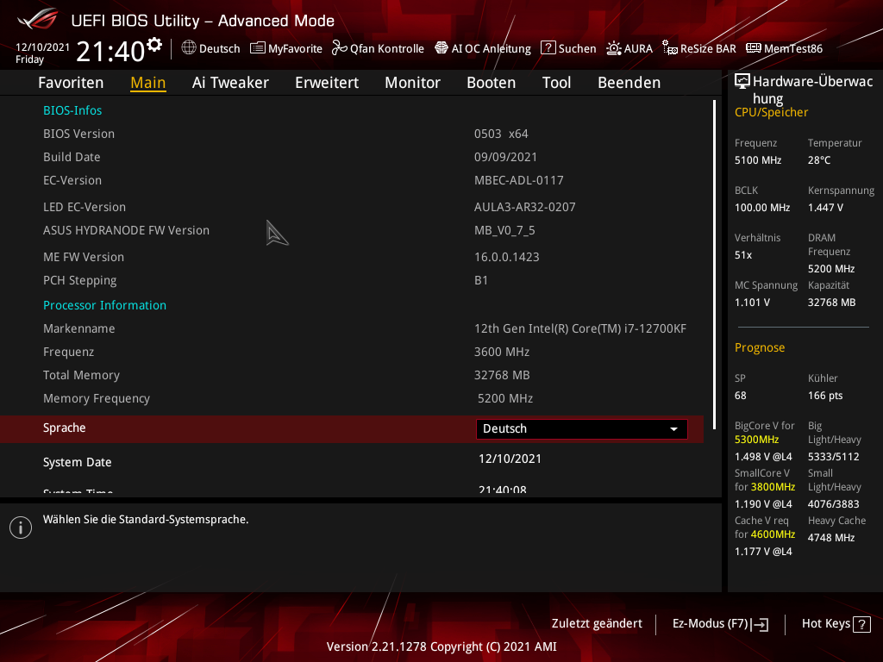This screenshot has height=662, width=883.
Task: Click the info icon in the description bar
Action: click(x=20, y=527)
